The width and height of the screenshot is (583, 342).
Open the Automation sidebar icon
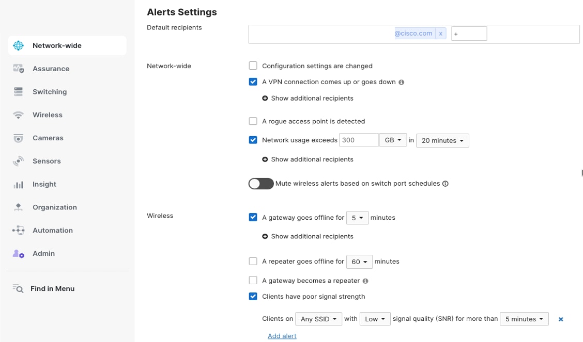click(x=19, y=230)
